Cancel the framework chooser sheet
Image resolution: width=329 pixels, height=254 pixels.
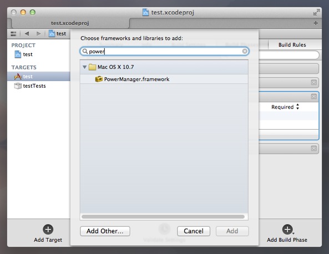[194, 231]
